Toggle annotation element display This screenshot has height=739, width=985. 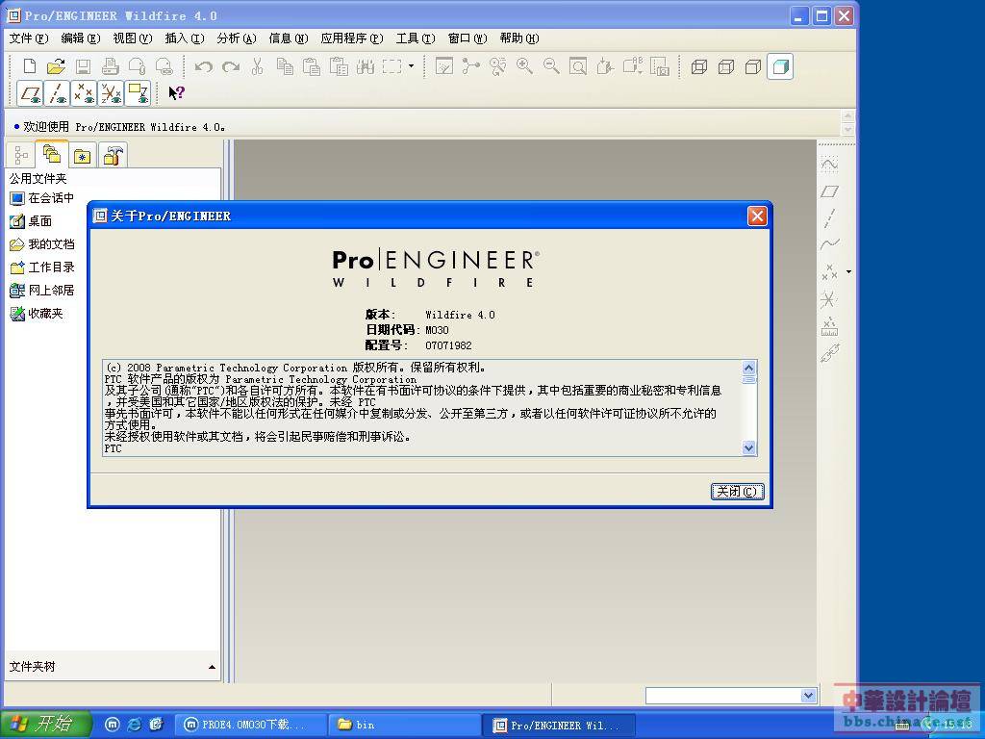139,93
